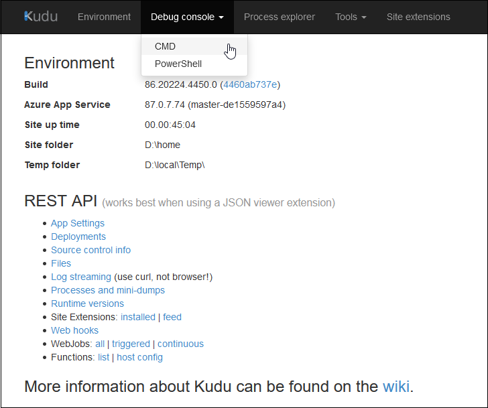Click the Site folder path D:\home
The width and height of the screenshot is (488, 408).
point(162,145)
